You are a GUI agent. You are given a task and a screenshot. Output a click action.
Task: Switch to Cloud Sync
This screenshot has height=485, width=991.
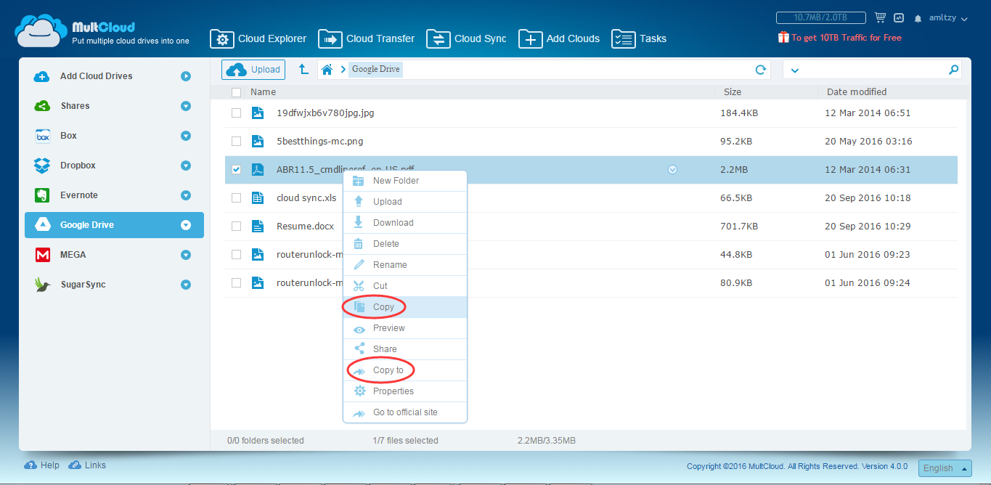click(x=467, y=39)
